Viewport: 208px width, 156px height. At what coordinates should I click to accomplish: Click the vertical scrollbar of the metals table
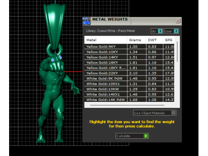[x=177, y=52]
